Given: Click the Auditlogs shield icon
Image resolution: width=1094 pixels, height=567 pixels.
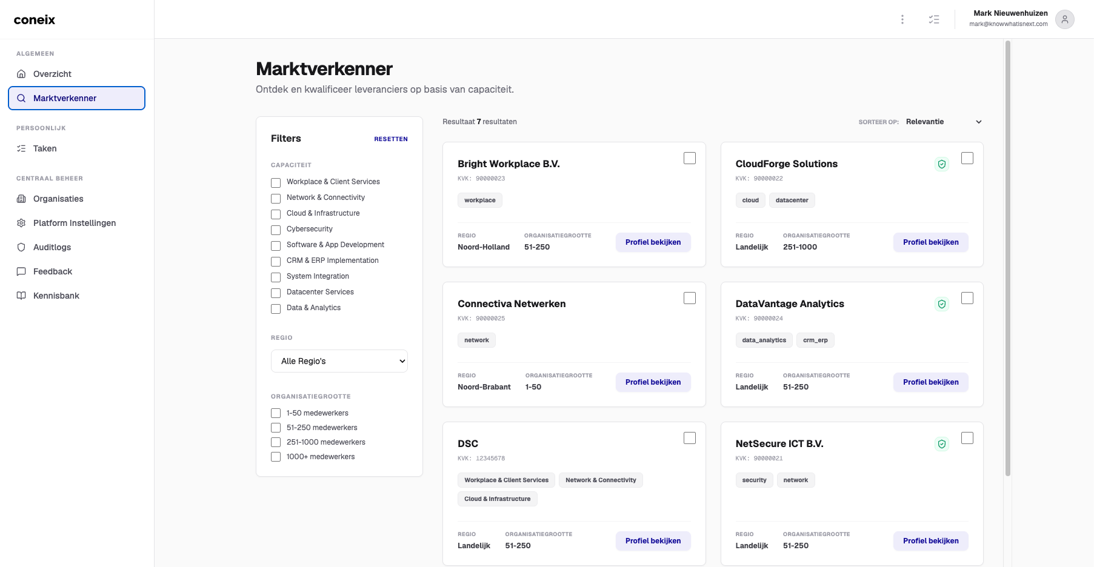Looking at the screenshot, I should (x=21, y=247).
